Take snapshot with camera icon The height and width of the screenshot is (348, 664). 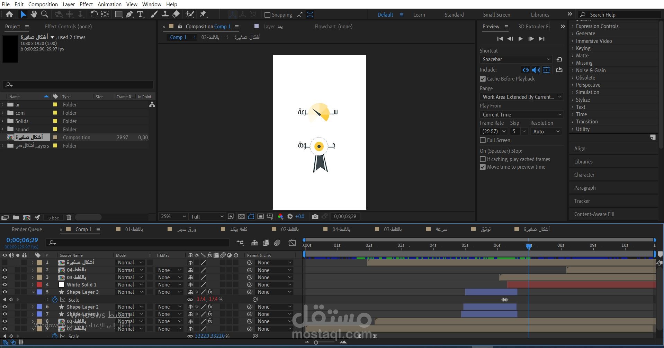[x=315, y=216]
